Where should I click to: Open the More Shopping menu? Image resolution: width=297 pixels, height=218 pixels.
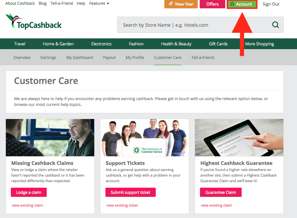[259, 44]
